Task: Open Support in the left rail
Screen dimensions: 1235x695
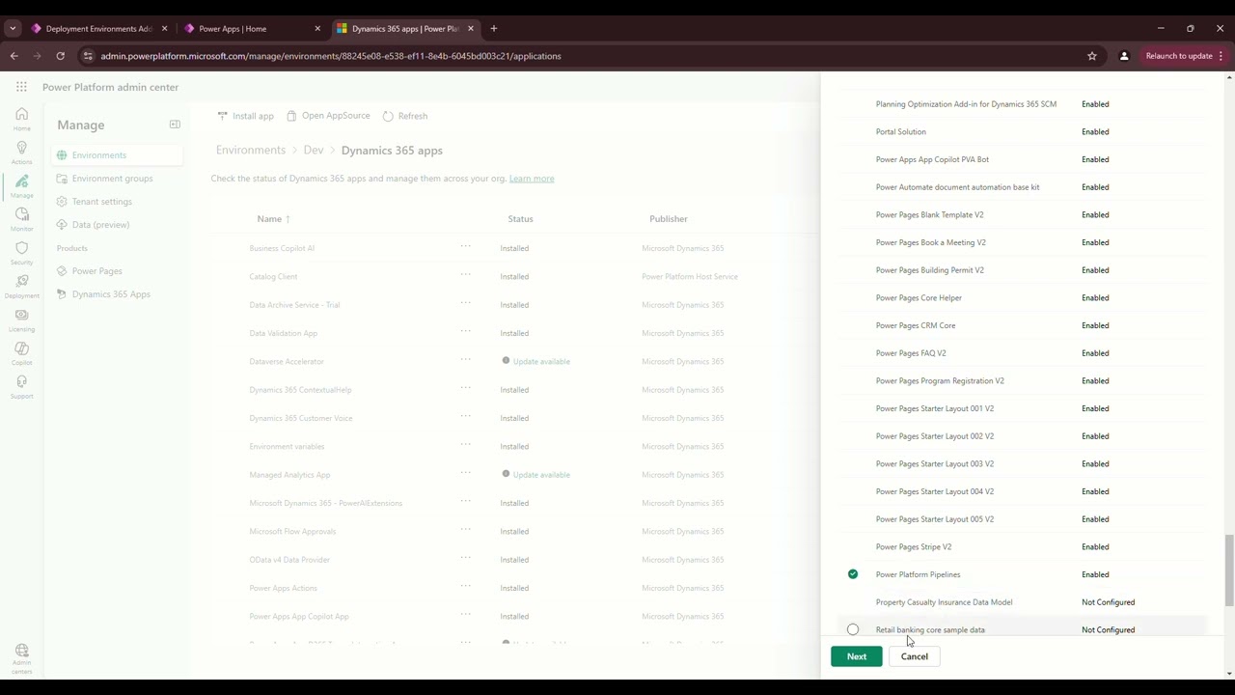Action: [21, 386]
